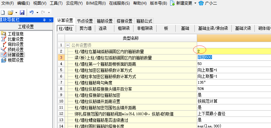Screen dimensions: 271x128
Task: Click the 按规范计算 value cell
Action: point(234,101)
